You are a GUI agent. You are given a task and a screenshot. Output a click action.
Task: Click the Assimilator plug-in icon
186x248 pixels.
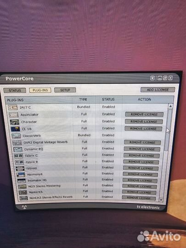14,115
